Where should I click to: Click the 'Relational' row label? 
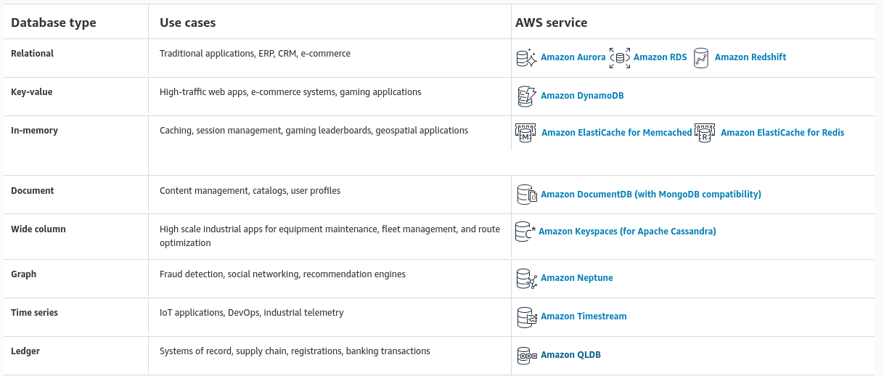point(33,54)
